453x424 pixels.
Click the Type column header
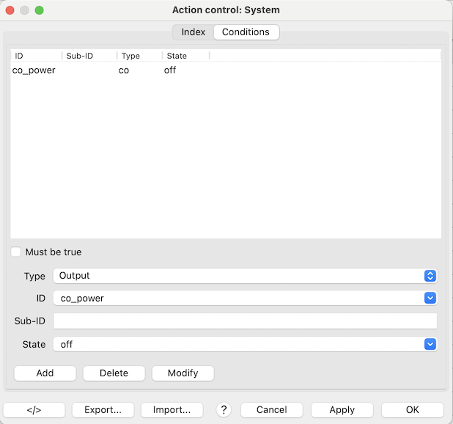click(130, 56)
